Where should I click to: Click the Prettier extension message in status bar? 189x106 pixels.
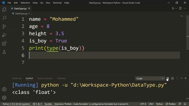click(91, 104)
